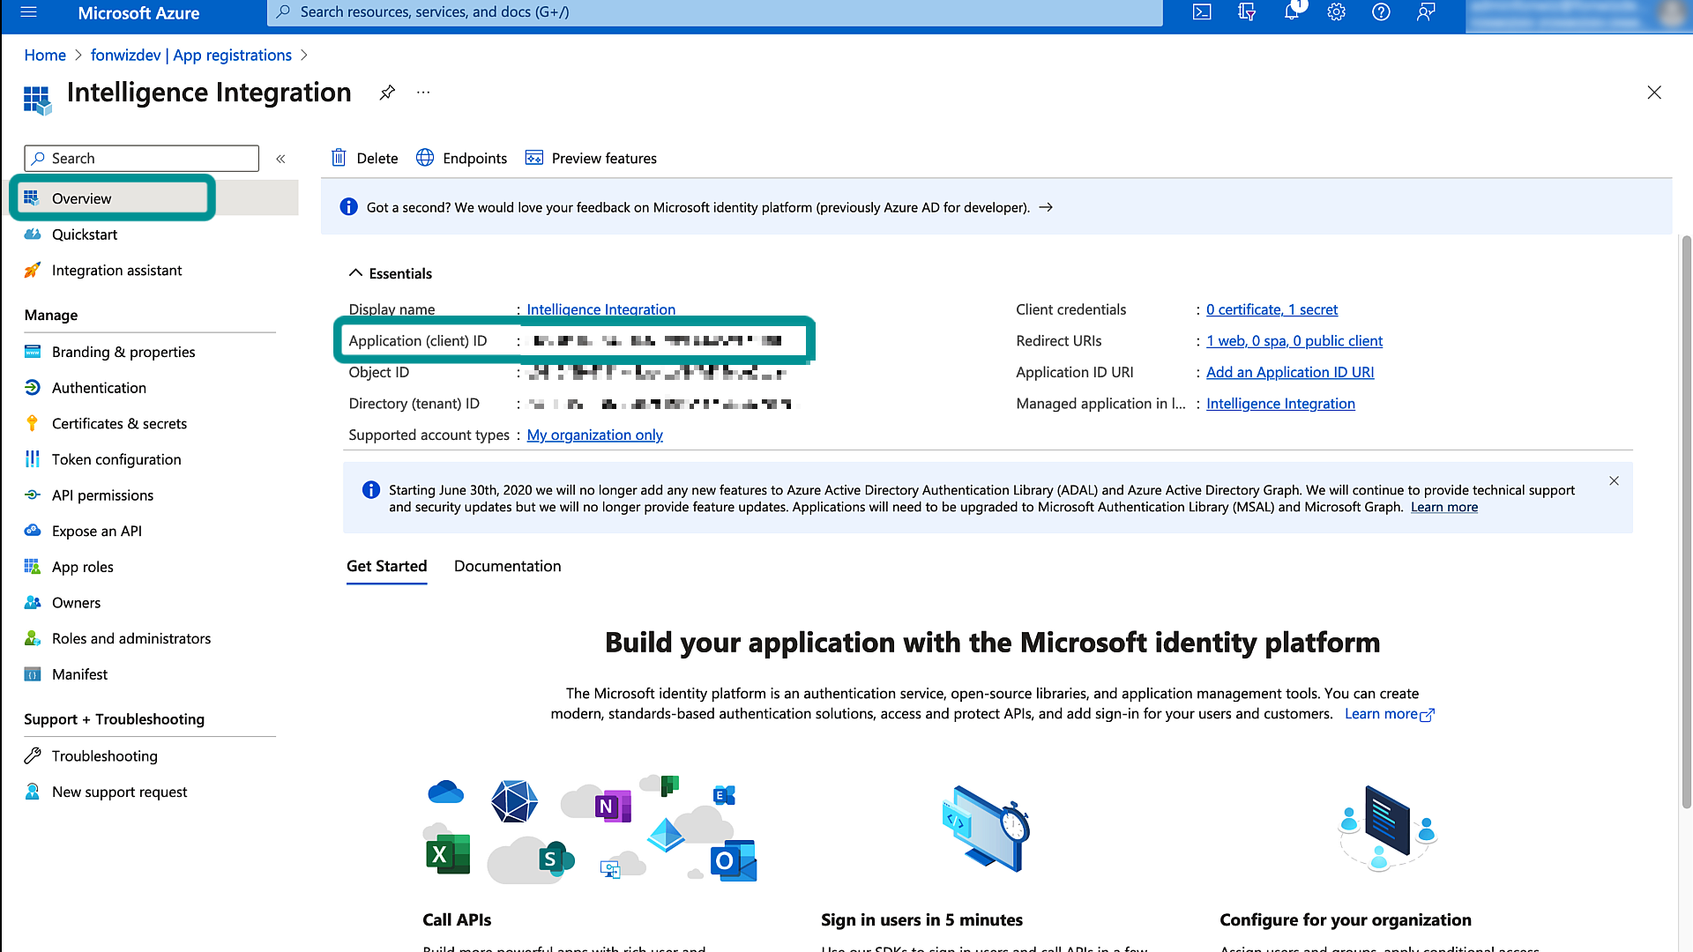Open the portal settings gear icon
Image resolution: width=1693 pixels, height=952 pixels.
[x=1337, y=12]
